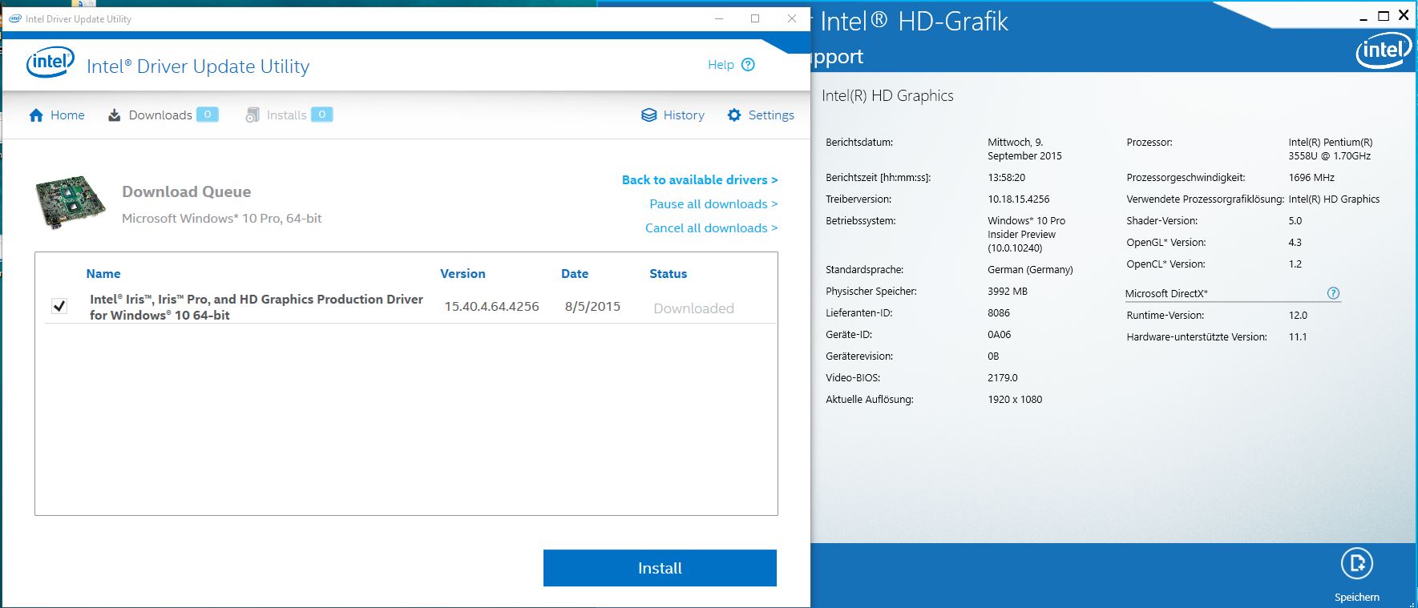Click the Help question mark icon
Image resolution: width=1418 pixels, height=608 pixels.
coord(748,65)
